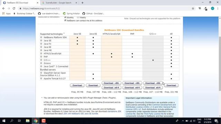
Task: Open the Windows Start menu
Action: coord(4,121)
